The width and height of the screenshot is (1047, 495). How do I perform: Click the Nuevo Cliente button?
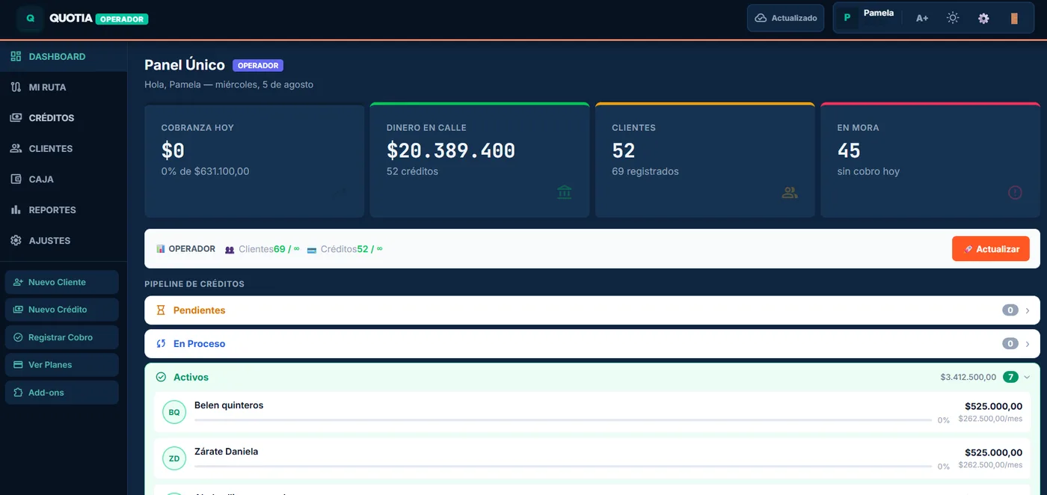point(62,282)
